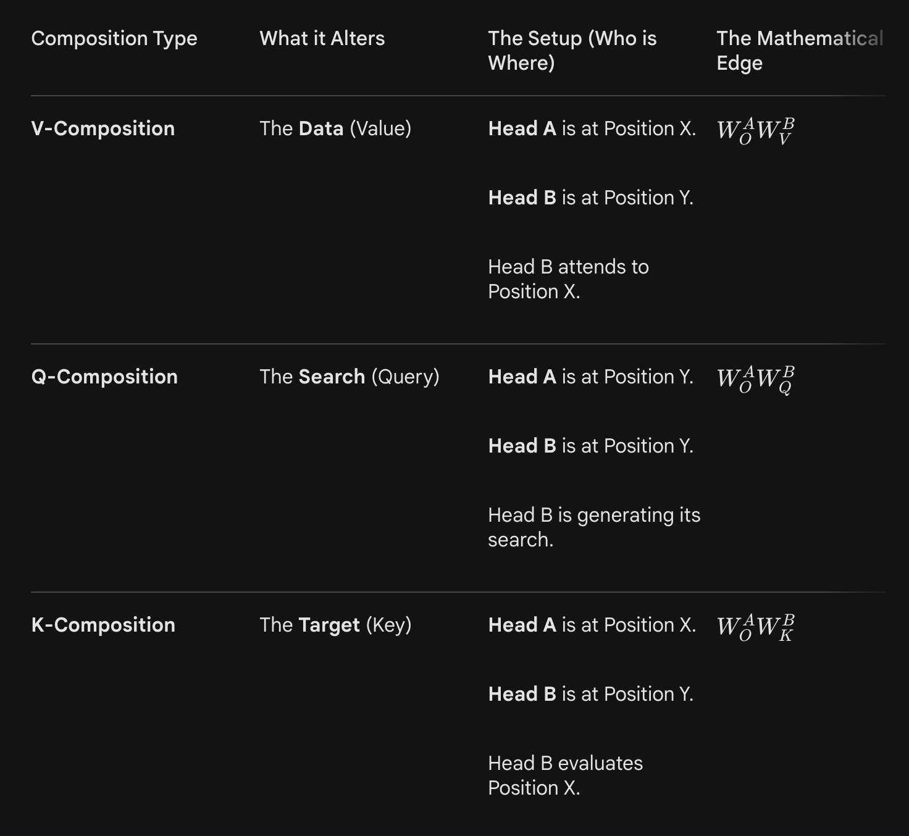Click the "What it Alters" column header
The image size is (909, 836).
322,38
